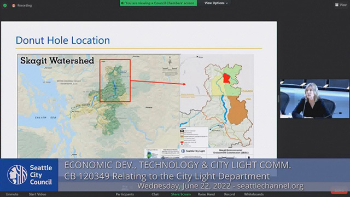350x197 pixels.
Task: Click the Seattle City Council logo
Action: point(29,175)
